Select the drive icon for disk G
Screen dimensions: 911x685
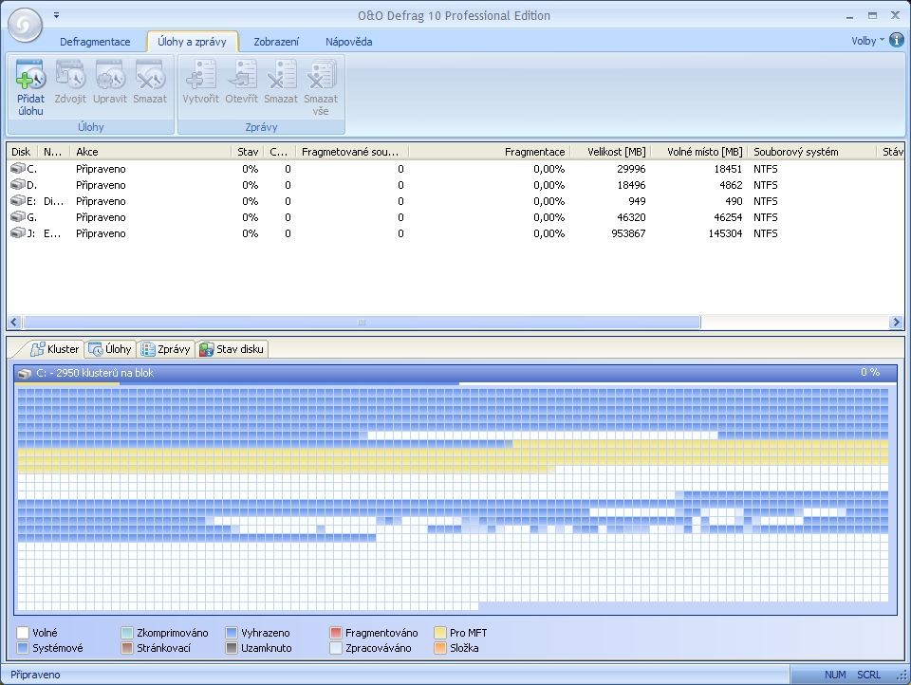click(17, 217)
